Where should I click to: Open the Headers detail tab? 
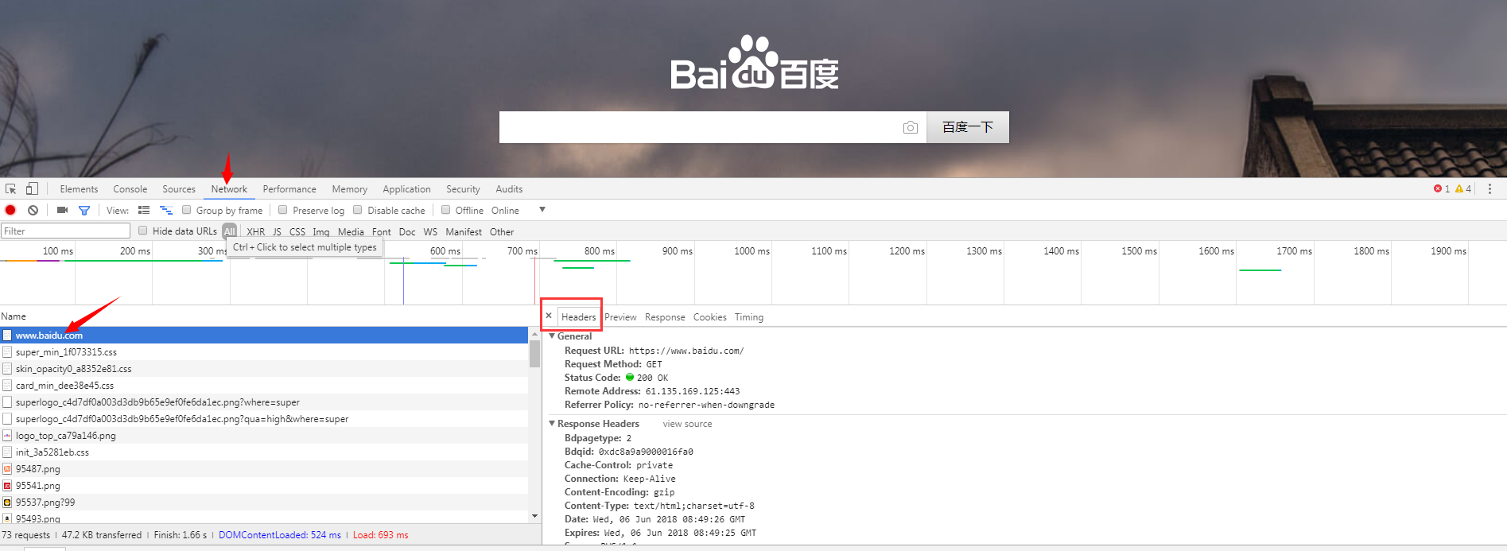click(x=578, y=316)
